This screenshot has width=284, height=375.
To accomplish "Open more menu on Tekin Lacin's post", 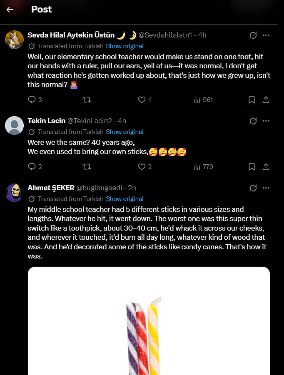I will click(266, 121).
